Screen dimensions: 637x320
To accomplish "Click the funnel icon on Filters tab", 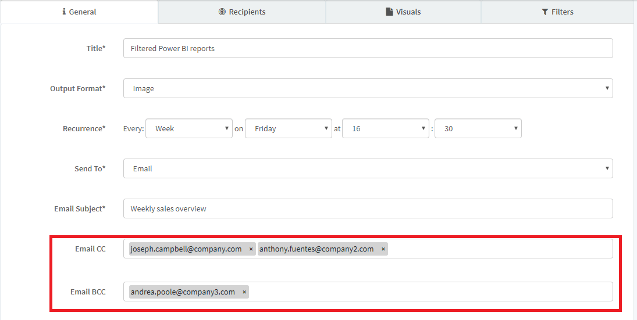I will [545, 12].
